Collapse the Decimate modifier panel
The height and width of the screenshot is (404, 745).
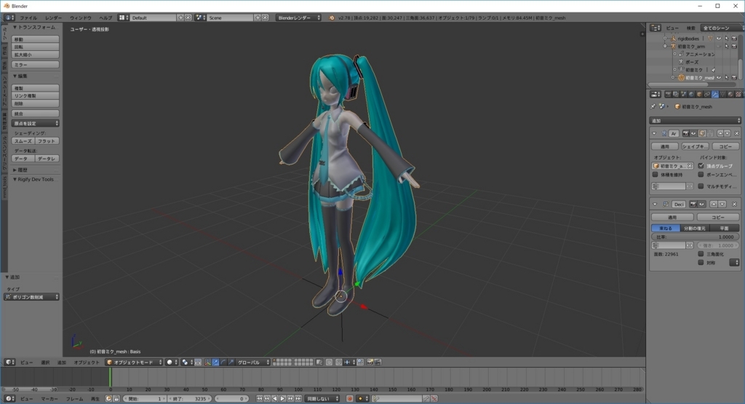tap(655, 205)
